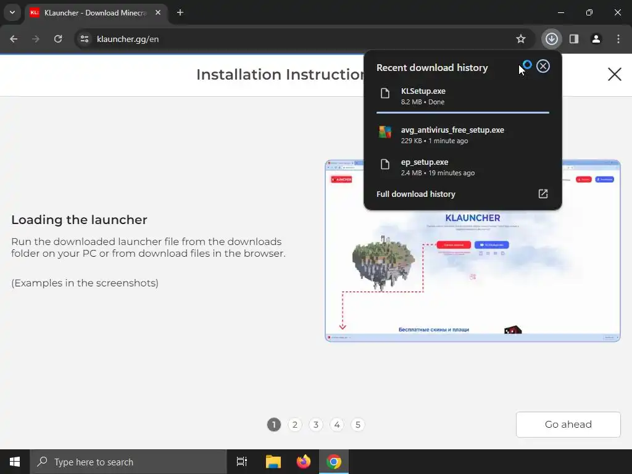Image resolution: width=632 pixels, height=474 pixels.
Task: Open a new browser tab
Action: (180, 13)
